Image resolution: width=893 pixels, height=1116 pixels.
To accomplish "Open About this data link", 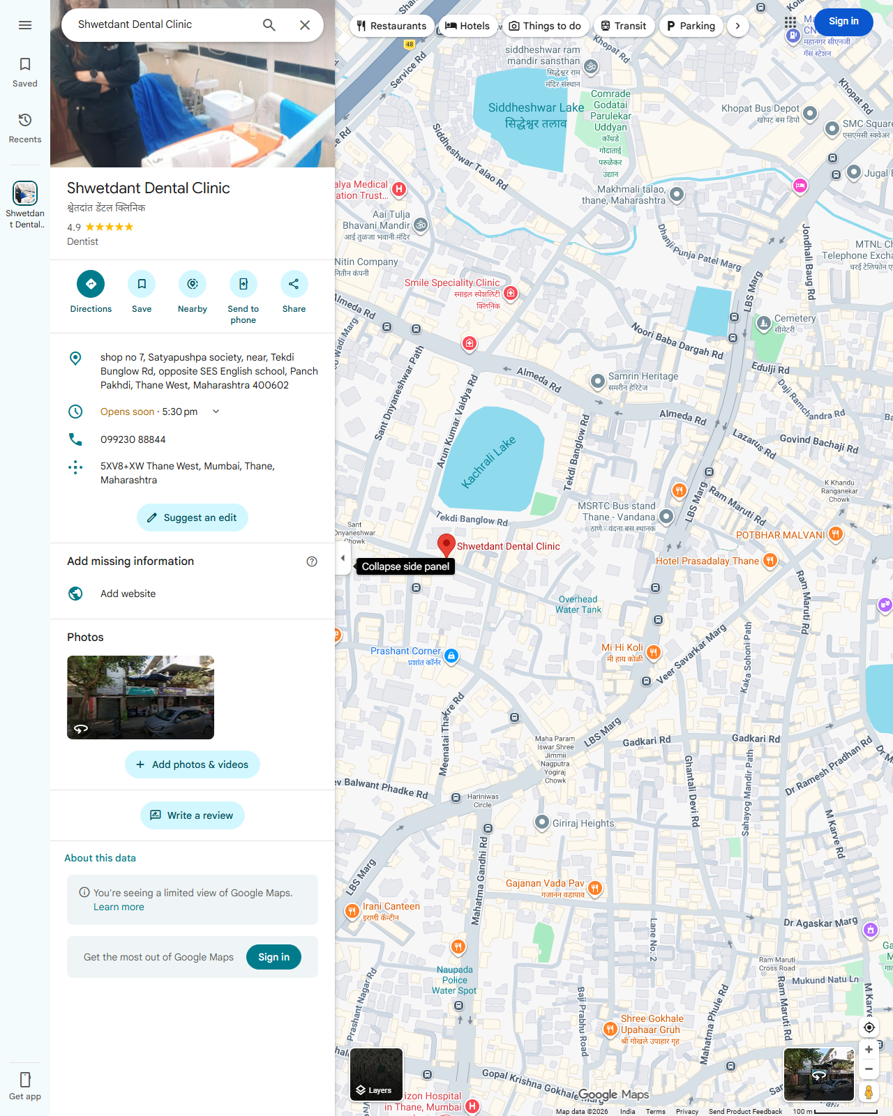I will tap(100, 858).
